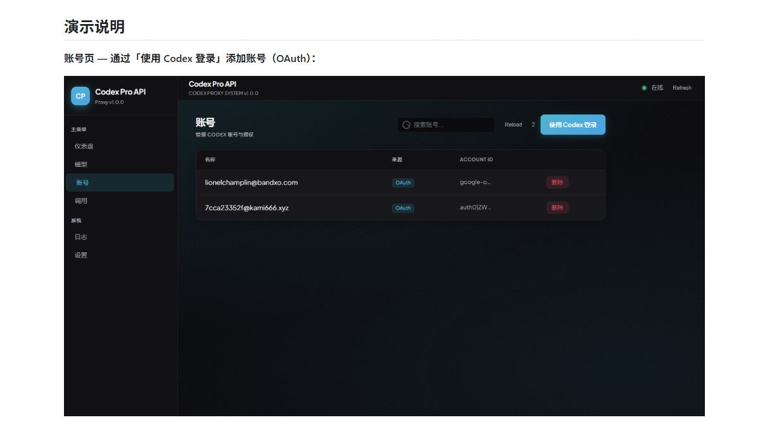The image size is (760, 427).
Task: Click the CP logo icon
Action: (80, 96)
